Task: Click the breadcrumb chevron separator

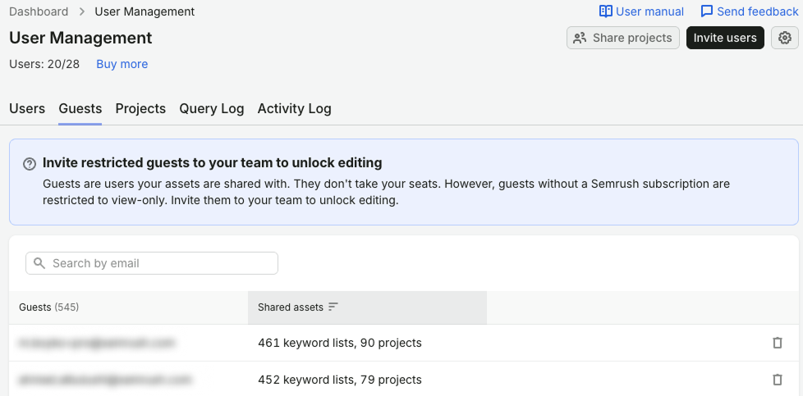Action: [81, 11]
